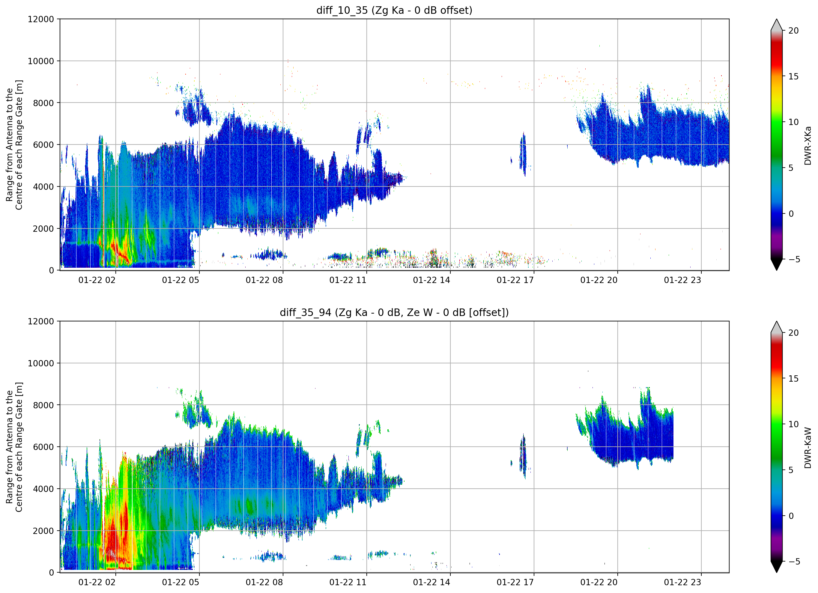Click the top colorbar tick label 20
This screenshot has height=593, width=818.
coord(793,31)
